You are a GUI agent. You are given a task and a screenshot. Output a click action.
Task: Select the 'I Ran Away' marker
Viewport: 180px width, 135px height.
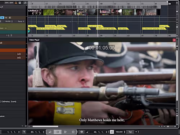[x=123, y=29]
